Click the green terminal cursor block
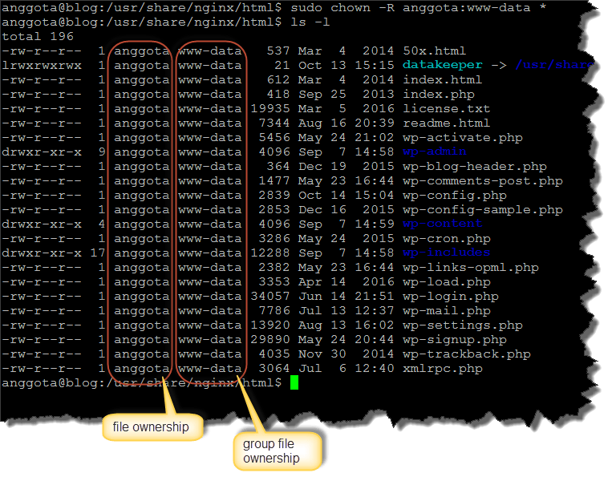This screenshot has height=477, width=616. click(294, 383)
